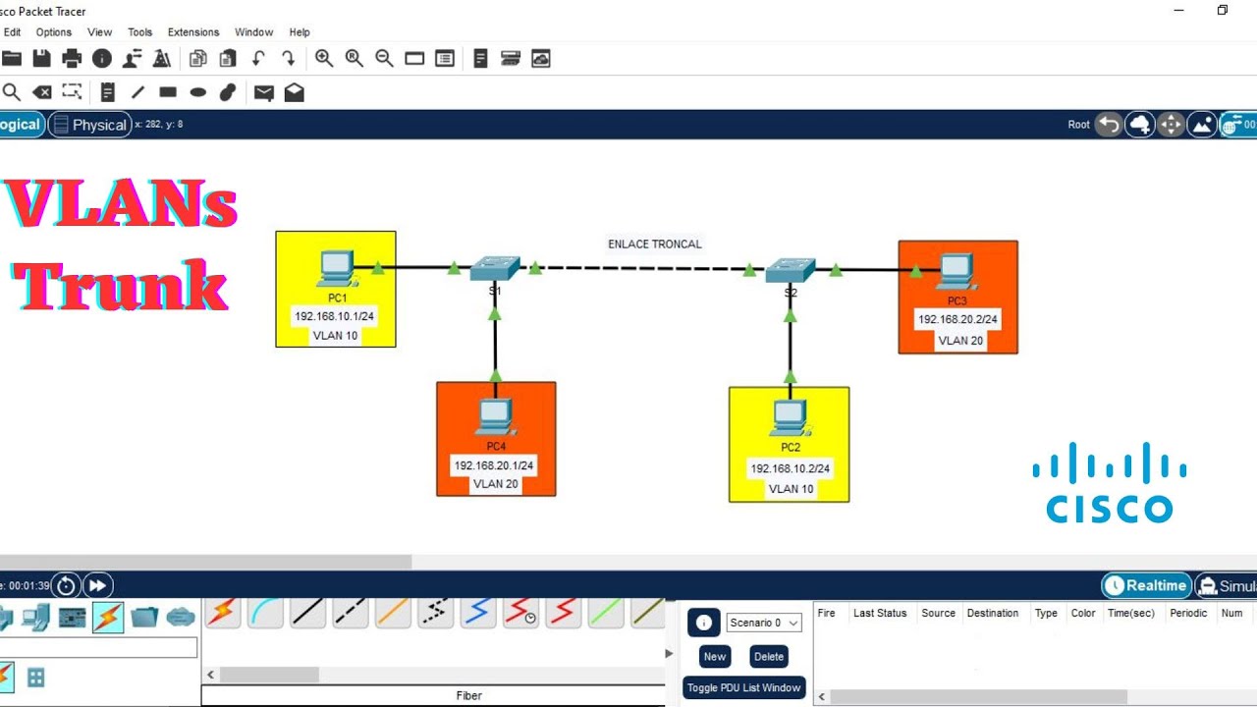
Task: Open the Help menu
Action: (300, 32)
